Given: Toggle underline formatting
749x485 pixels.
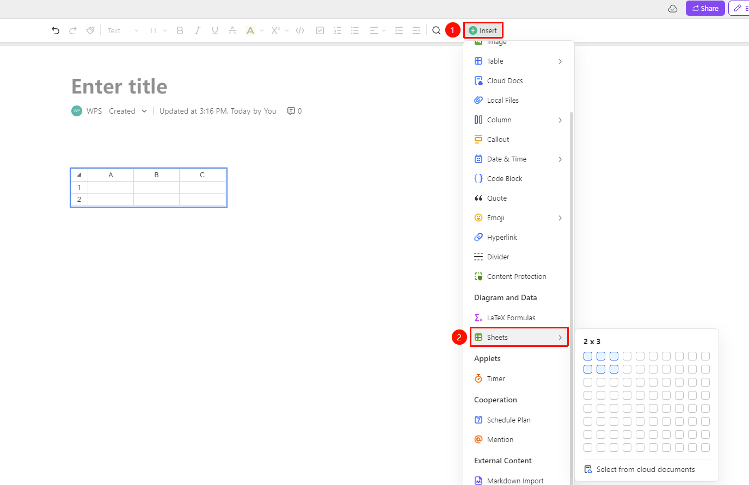Looking at the screenshot, I should tap(215, 30).
